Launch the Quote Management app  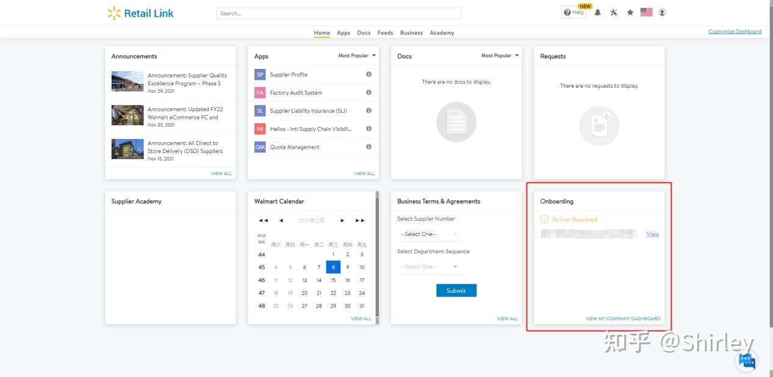tap(259, 147)
